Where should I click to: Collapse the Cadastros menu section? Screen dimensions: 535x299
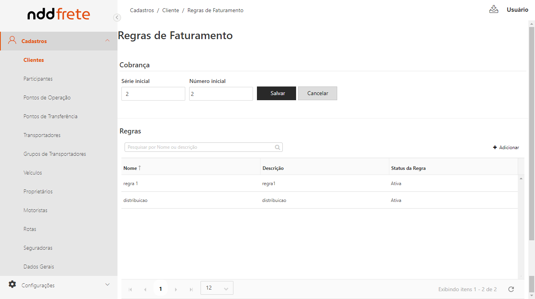[x=107, y=41]
